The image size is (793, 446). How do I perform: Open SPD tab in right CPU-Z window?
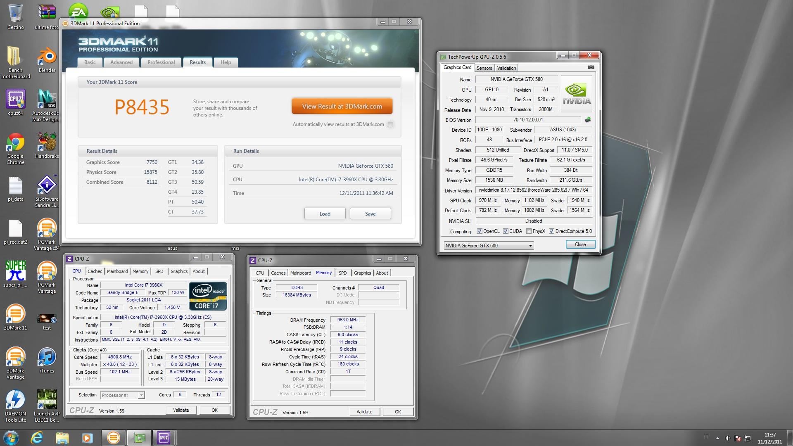[342, 273]
